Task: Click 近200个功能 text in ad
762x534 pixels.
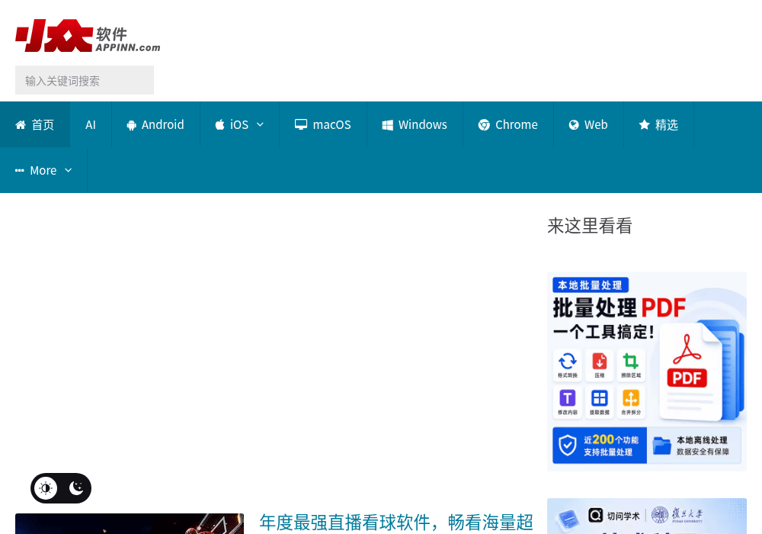Action: coord(611,439)
